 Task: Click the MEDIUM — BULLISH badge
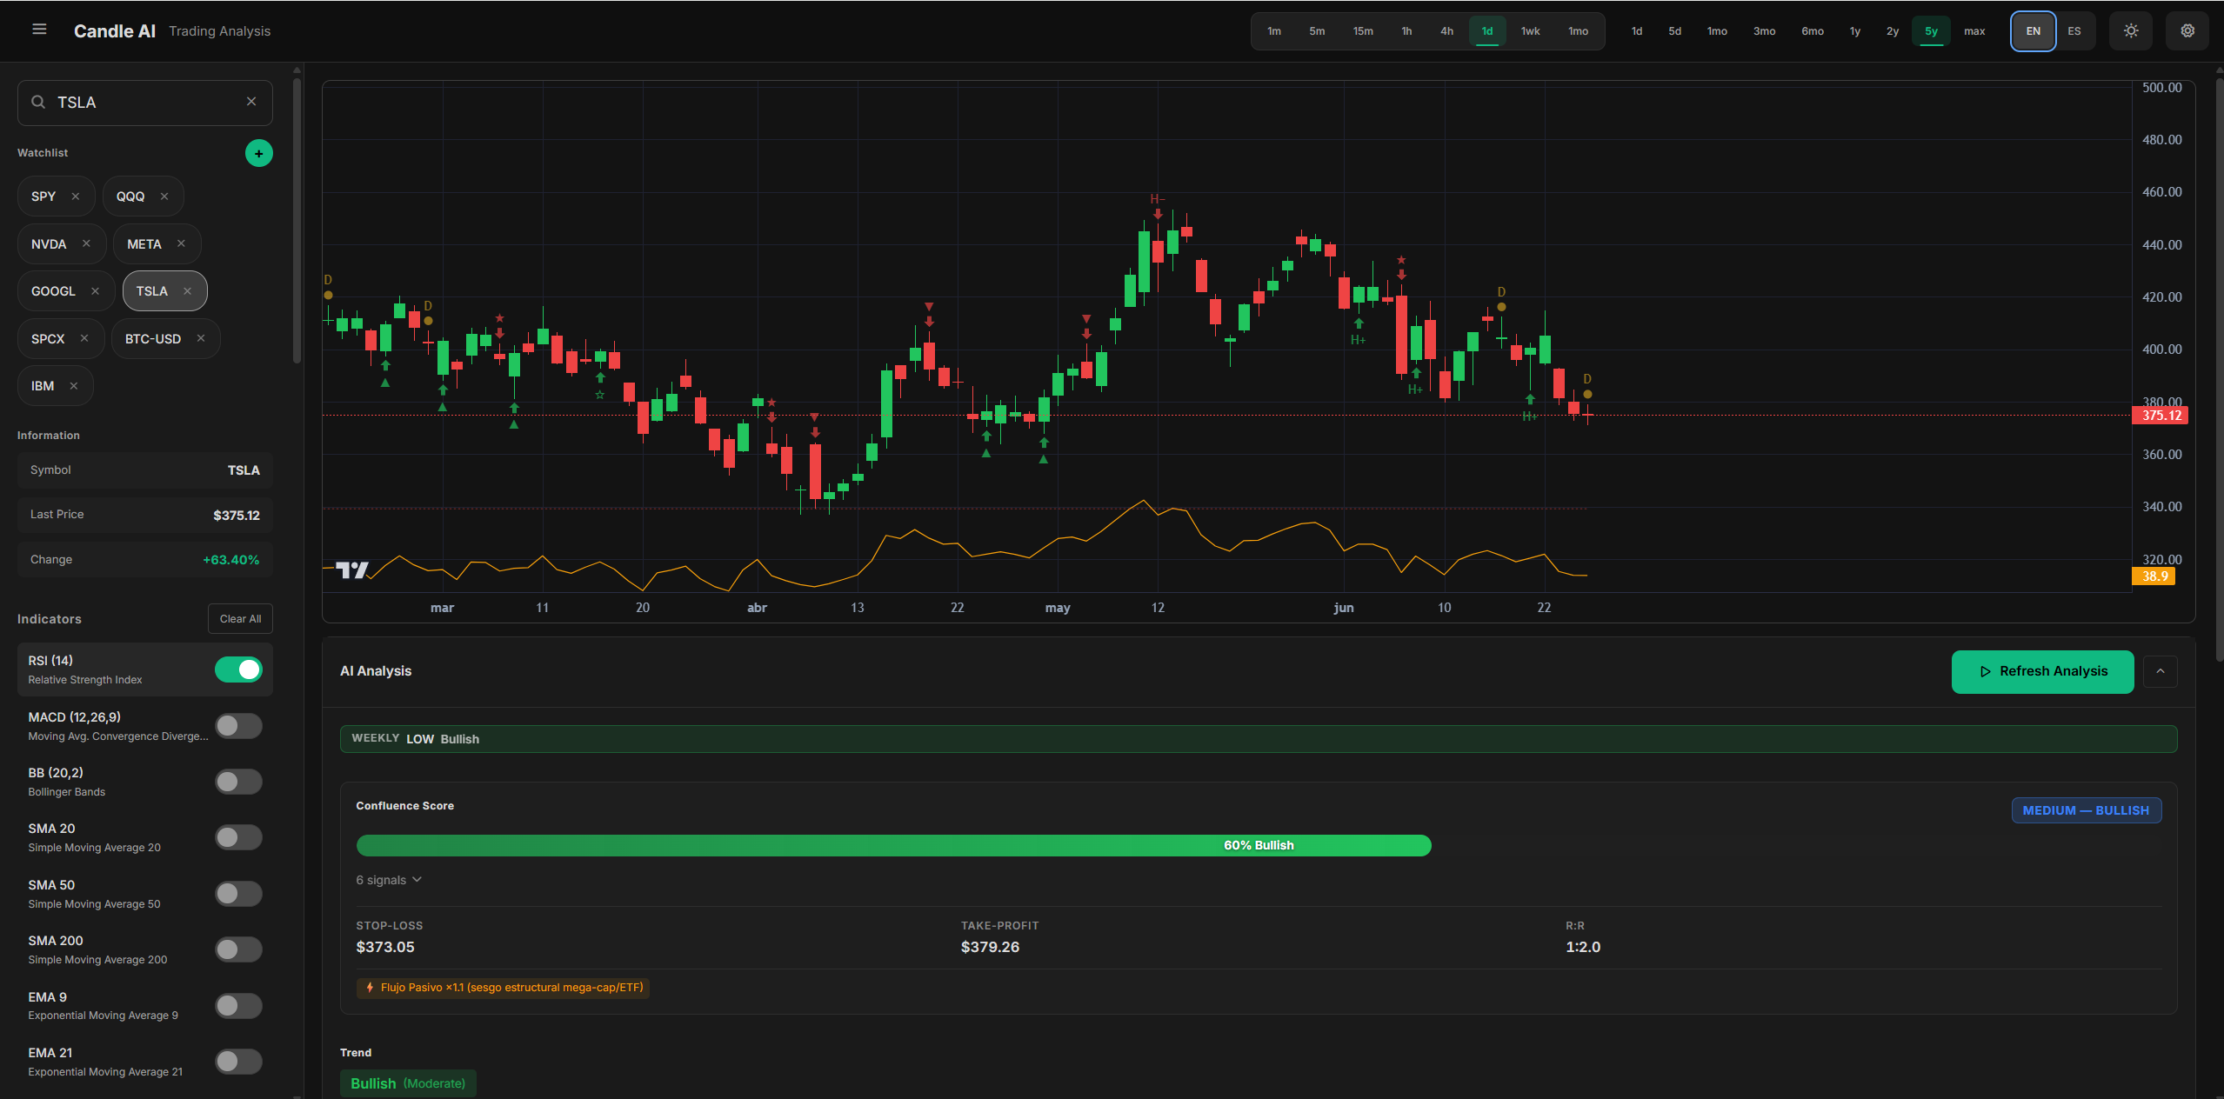[x=2086, y=810]
